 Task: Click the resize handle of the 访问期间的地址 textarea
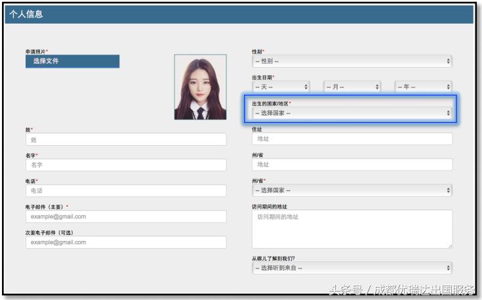click(450, 246)
